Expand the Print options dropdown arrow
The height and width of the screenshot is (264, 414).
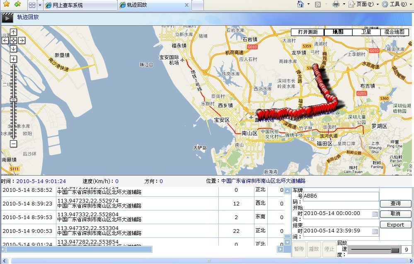[344, 4]
